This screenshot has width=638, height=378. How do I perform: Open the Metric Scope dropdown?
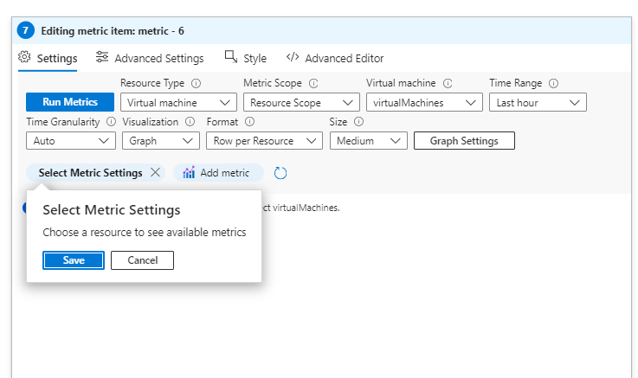tap(301, 102)
